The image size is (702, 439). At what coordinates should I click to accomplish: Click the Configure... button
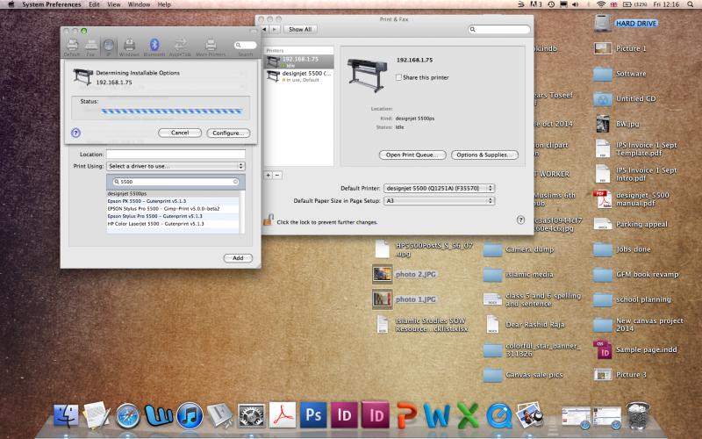pyautogui.click(x=228, y=133)
